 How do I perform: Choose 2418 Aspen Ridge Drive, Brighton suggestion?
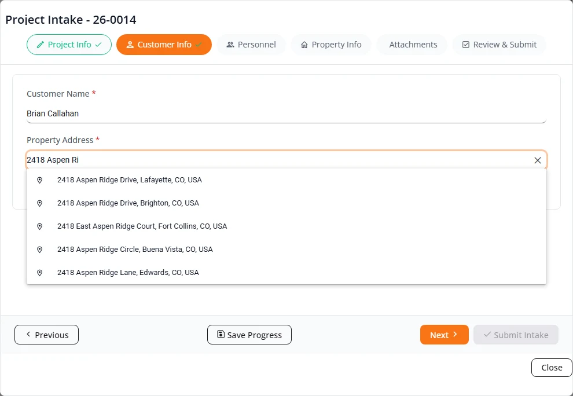click(286, 203)
